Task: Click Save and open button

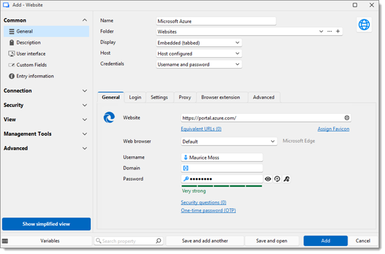Action: 272,241
